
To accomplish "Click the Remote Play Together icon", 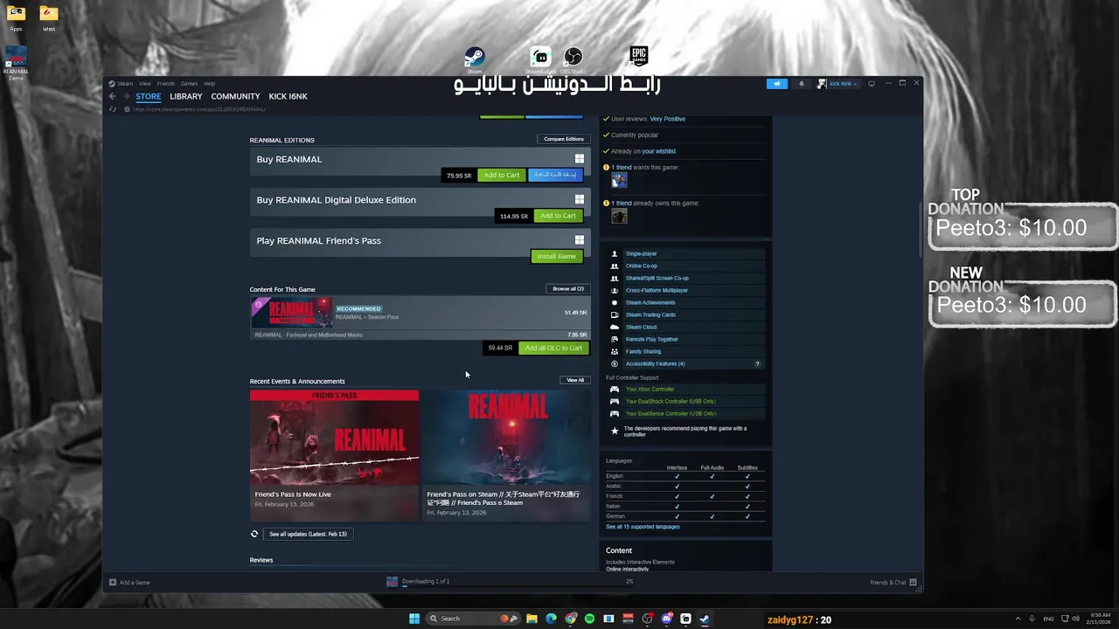I will click(614, 339).
